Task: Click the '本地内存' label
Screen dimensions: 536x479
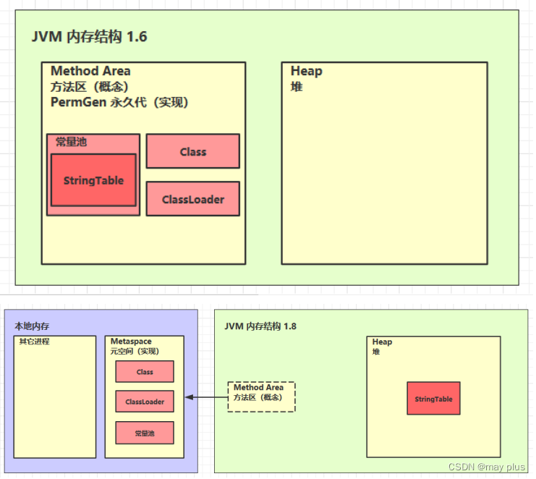Action: 32,326
